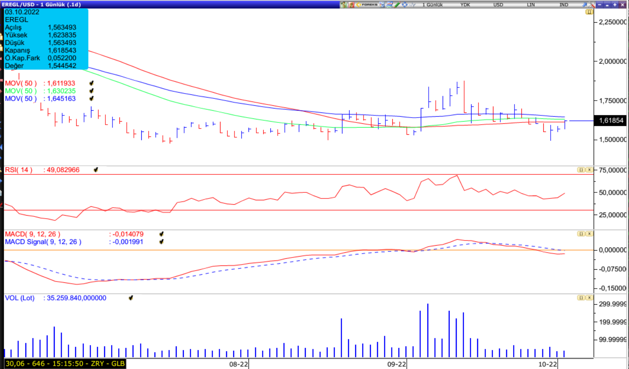Toggle the VOL (Lot) indicator checkmark
The height and width of the screenshot is (369, 629).
coord(131,298)
